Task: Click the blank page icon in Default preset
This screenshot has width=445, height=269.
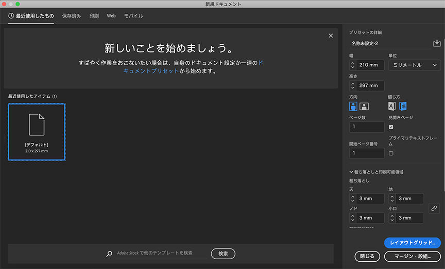Action: (37, 124)
